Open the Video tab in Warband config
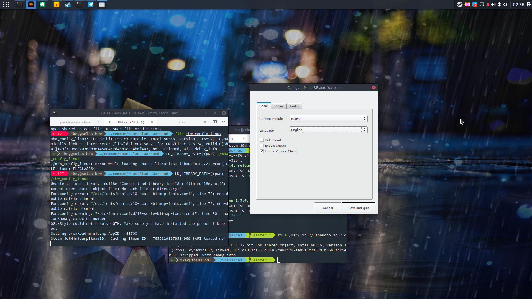532x299 pixels. 278,106
